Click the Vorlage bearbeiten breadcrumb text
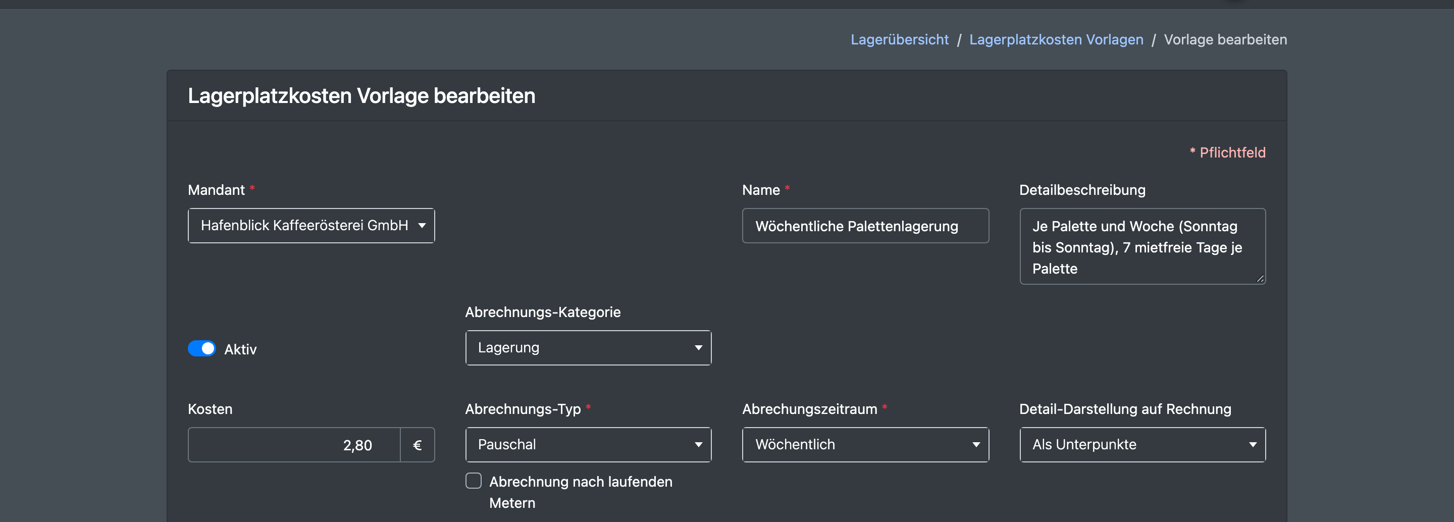Viewport: 1454px width, 522px height. pos(1225,39)
